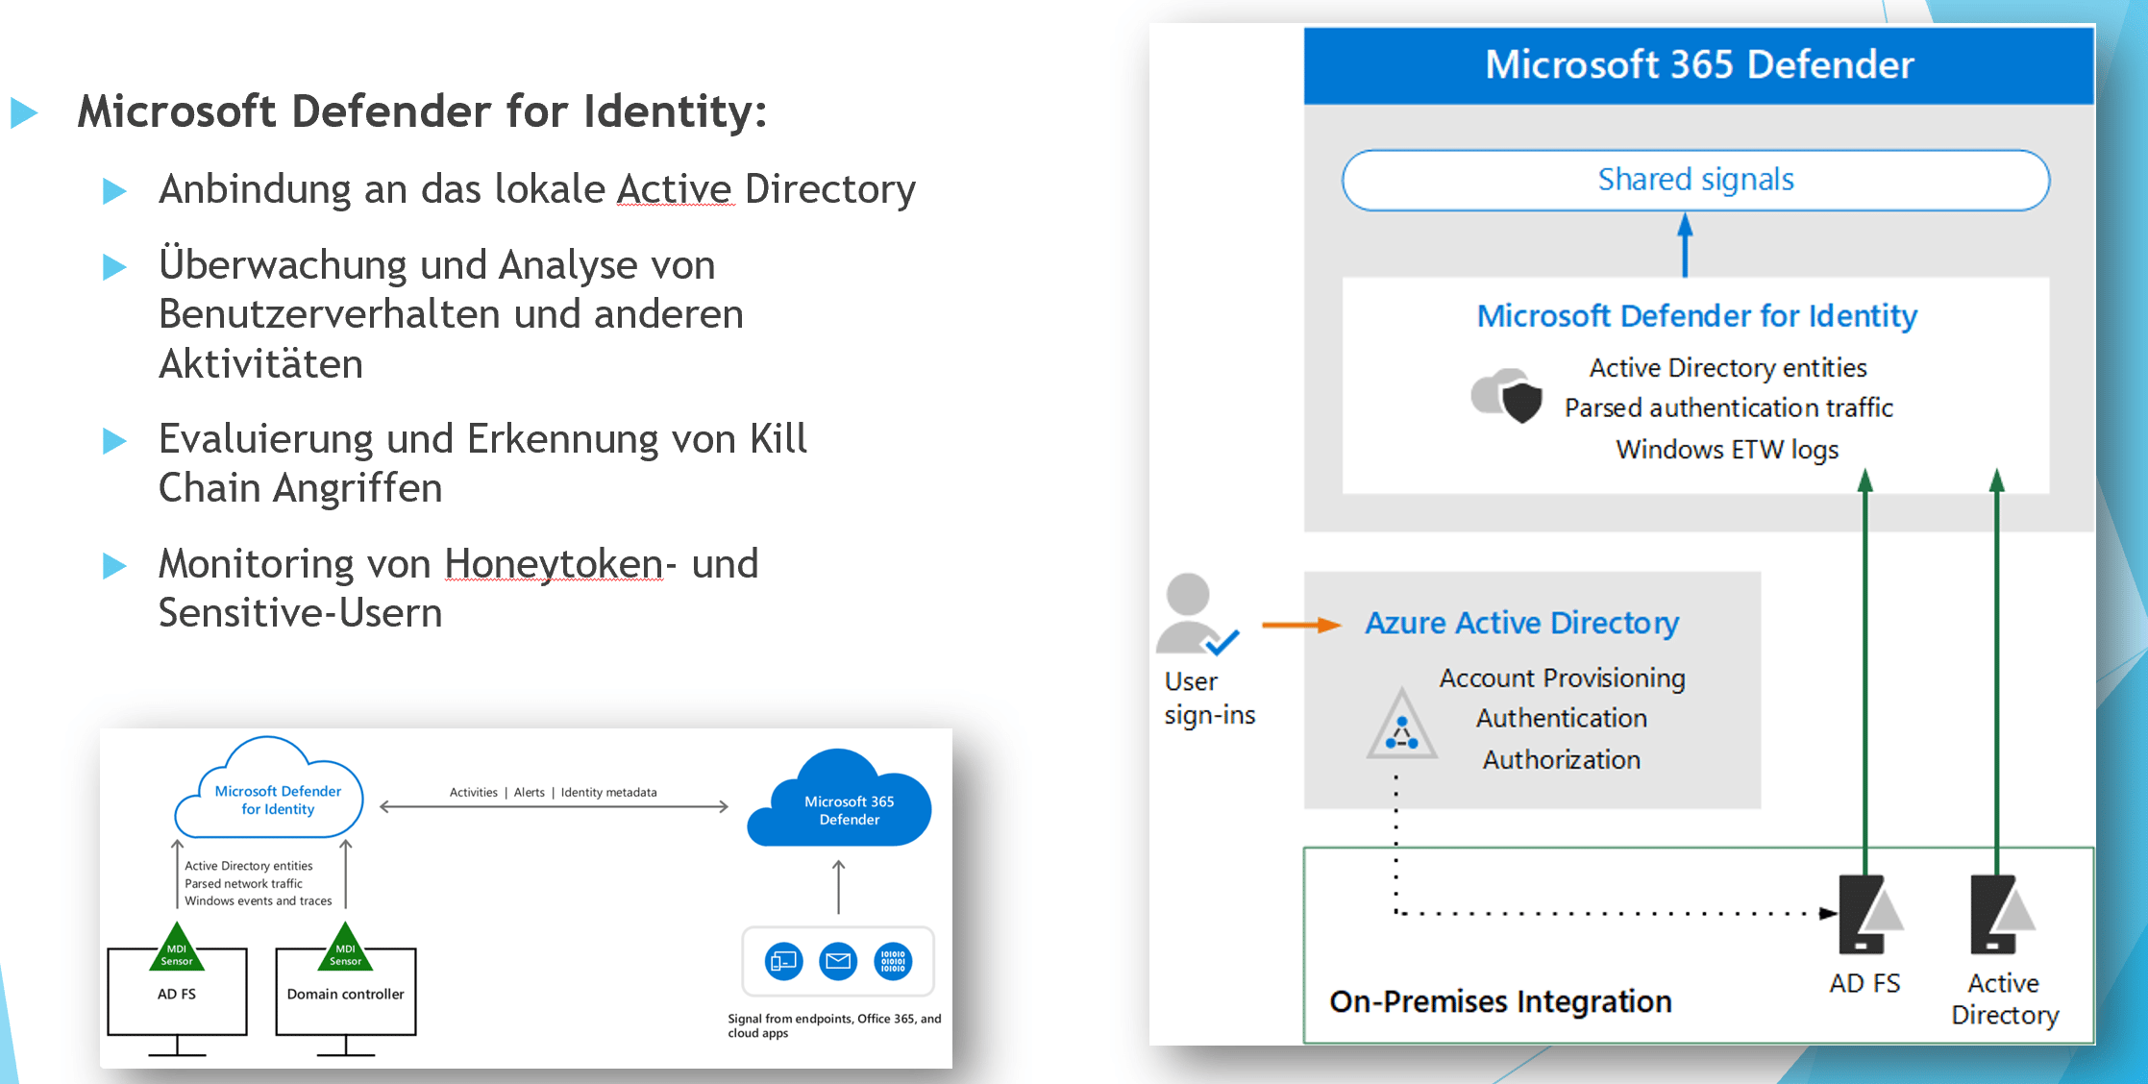
Task: Click 'Parsed network traffic' in the small diagram
Action: [x=243, y=884]
